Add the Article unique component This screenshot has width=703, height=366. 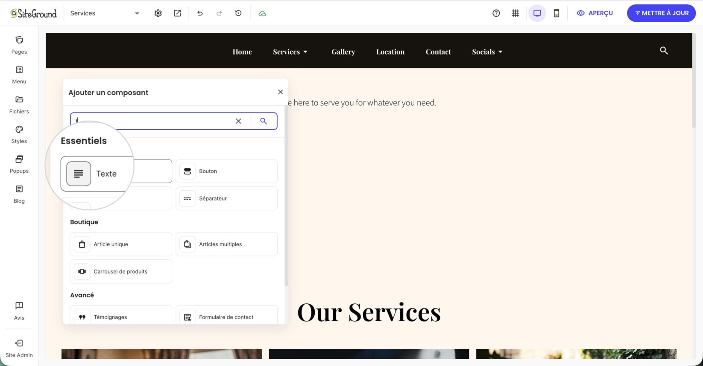[121, 244]
